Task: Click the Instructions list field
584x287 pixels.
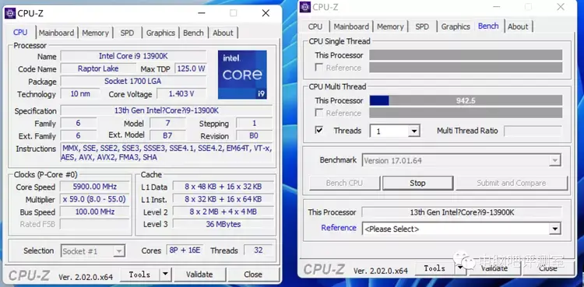Action: pos(167,152)
